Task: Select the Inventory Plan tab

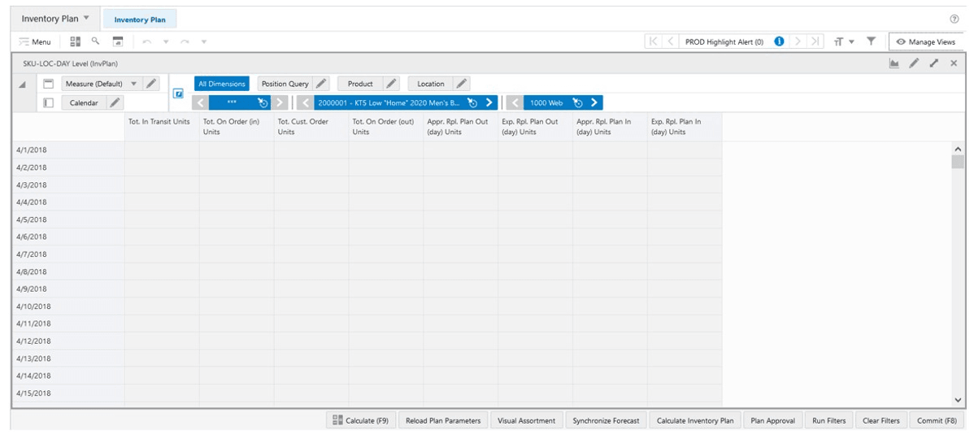Action: tap(140, 20)
